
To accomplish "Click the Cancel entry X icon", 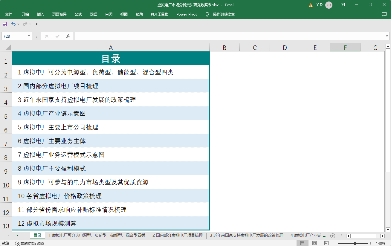I will [x=47, y=36].
